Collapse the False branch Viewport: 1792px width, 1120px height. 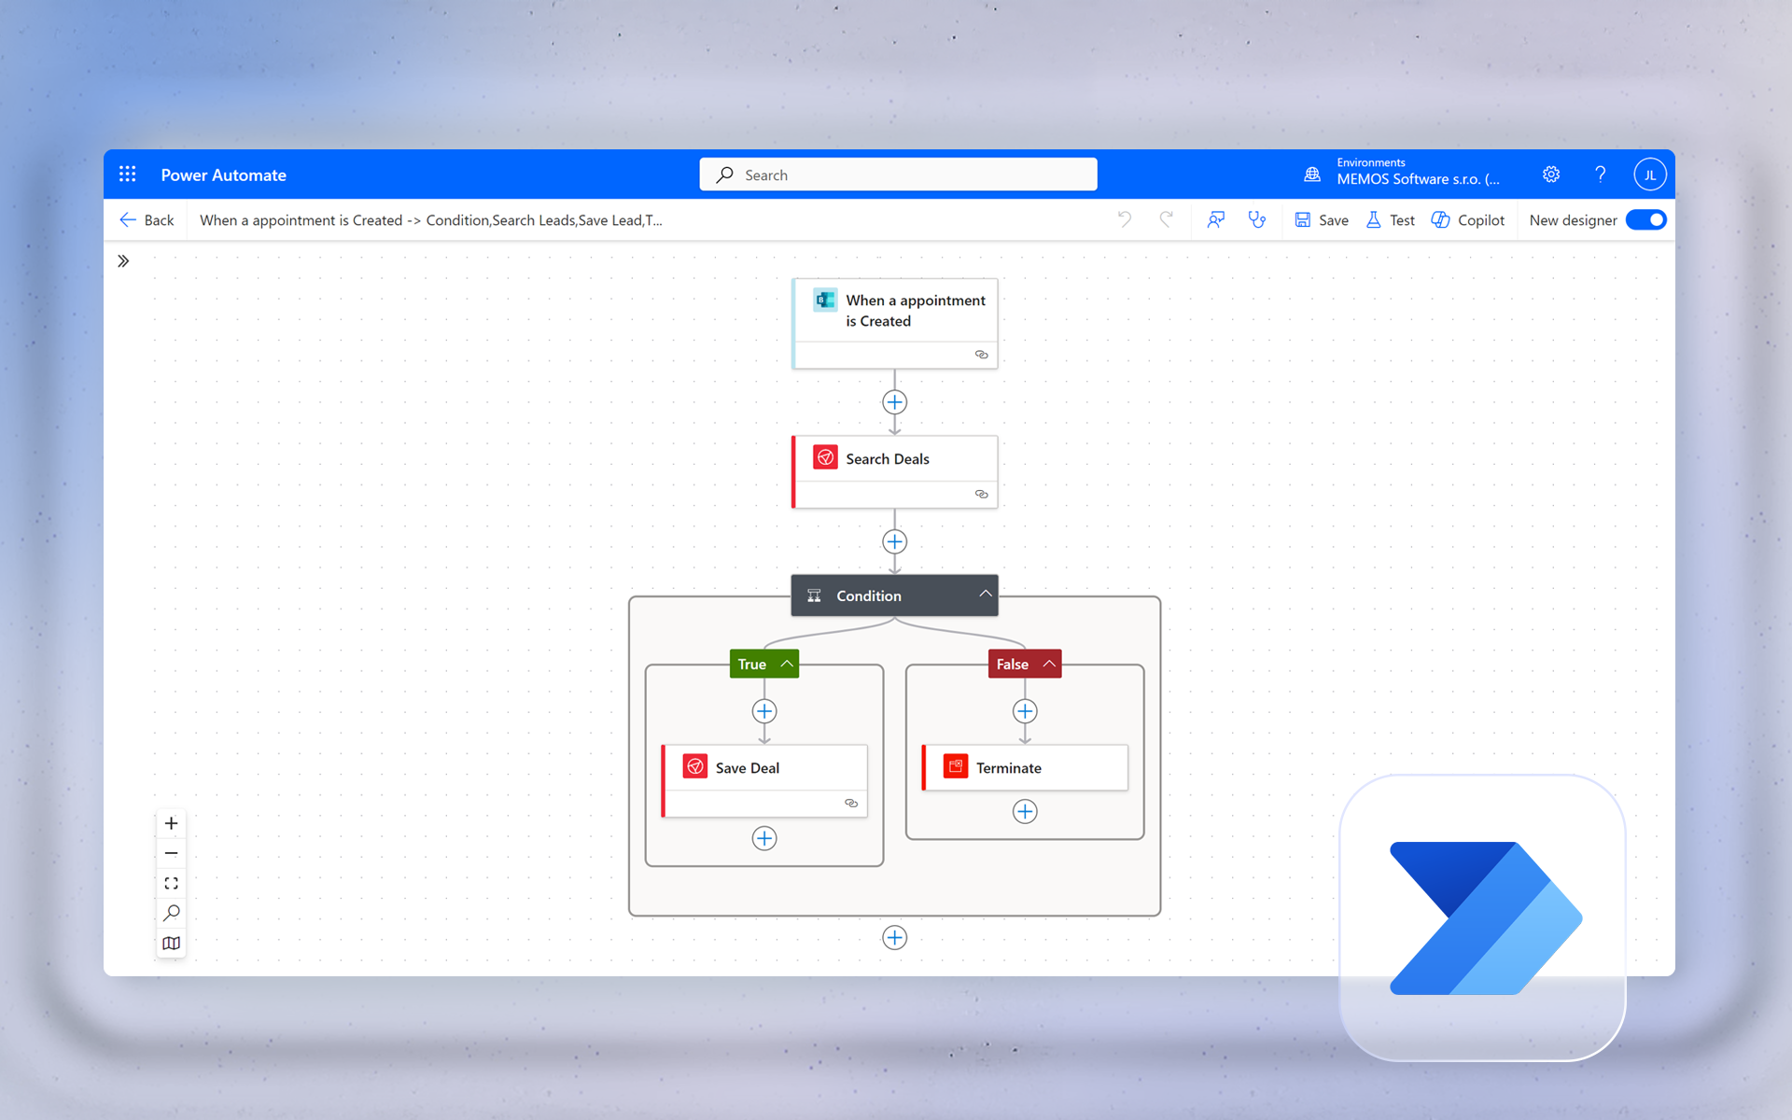[1049, 664]
